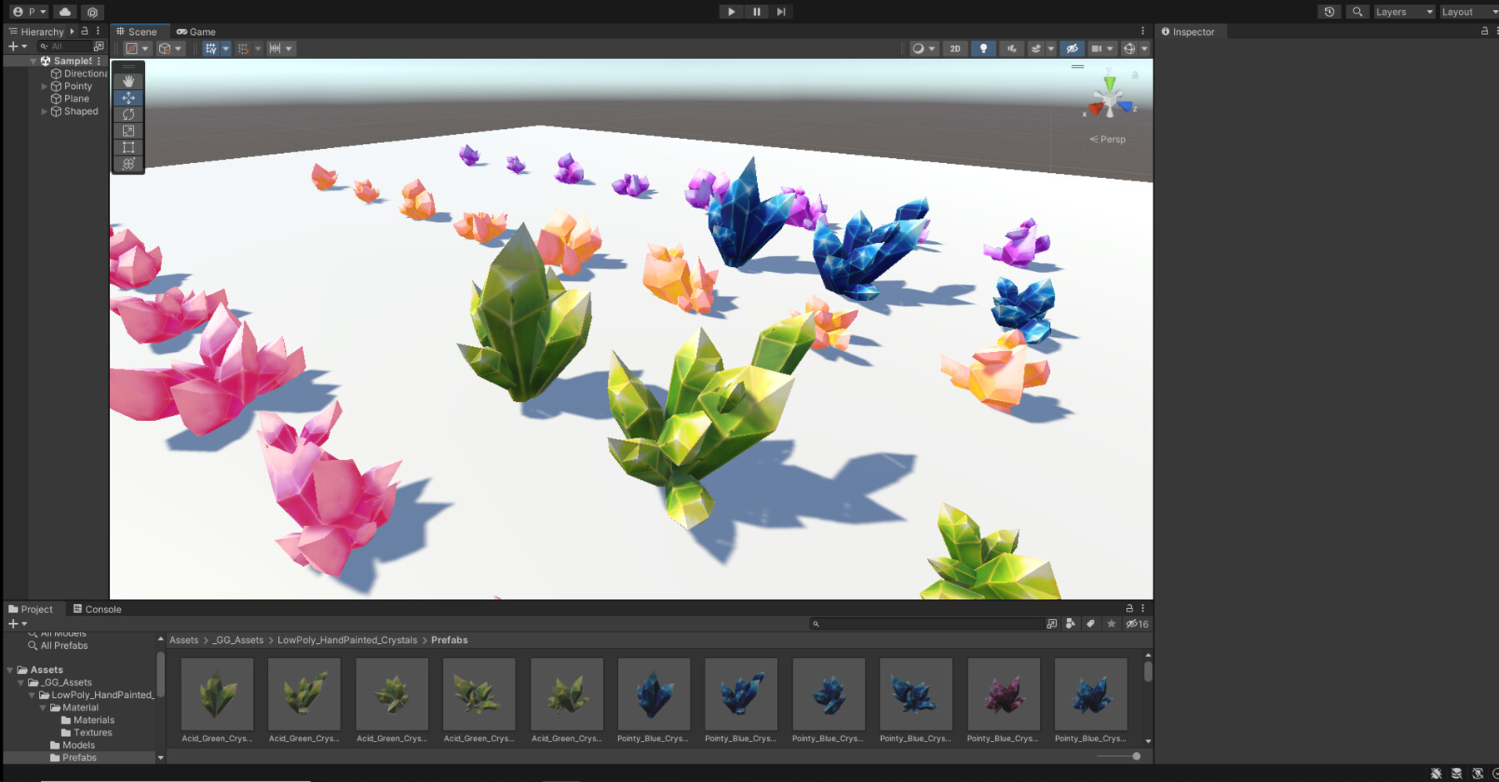The width and height of the screenshot is (1499, 782).
Task: Select the Rect Transform tool
Action: [128, 147]
